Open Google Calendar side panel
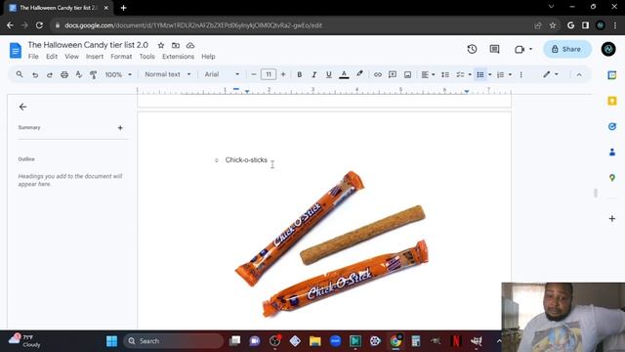 click(612, 75)
